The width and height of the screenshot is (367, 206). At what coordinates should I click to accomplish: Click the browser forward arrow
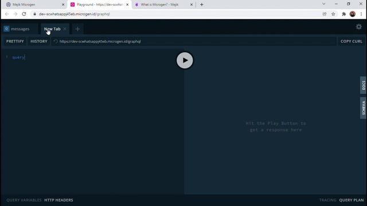(x=15, y=14)
